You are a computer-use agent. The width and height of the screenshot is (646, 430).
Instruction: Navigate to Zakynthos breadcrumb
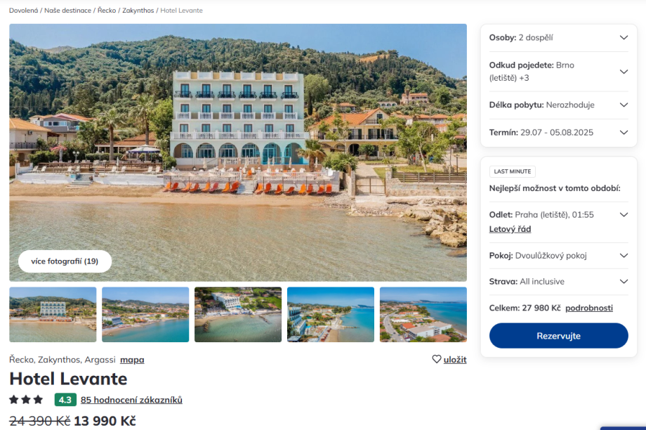pos(138,11)
